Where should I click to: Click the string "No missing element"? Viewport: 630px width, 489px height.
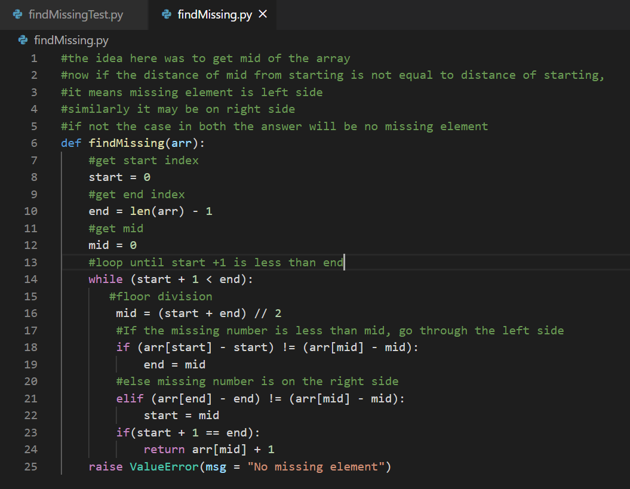(x=316, y=467)
